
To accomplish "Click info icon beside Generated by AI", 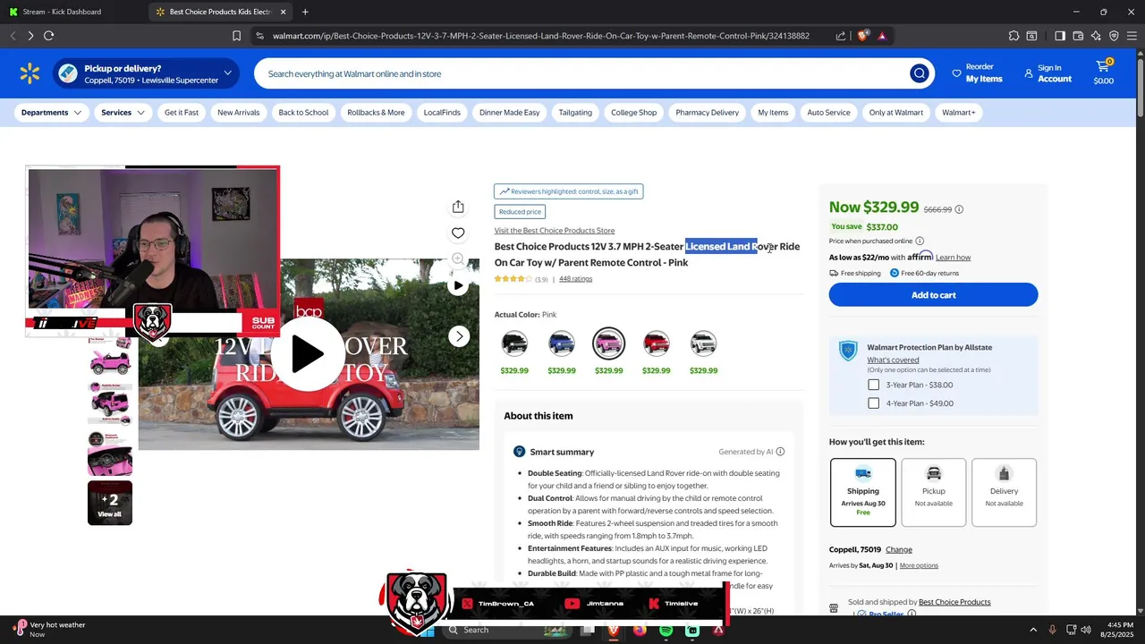I will point(780,452).
